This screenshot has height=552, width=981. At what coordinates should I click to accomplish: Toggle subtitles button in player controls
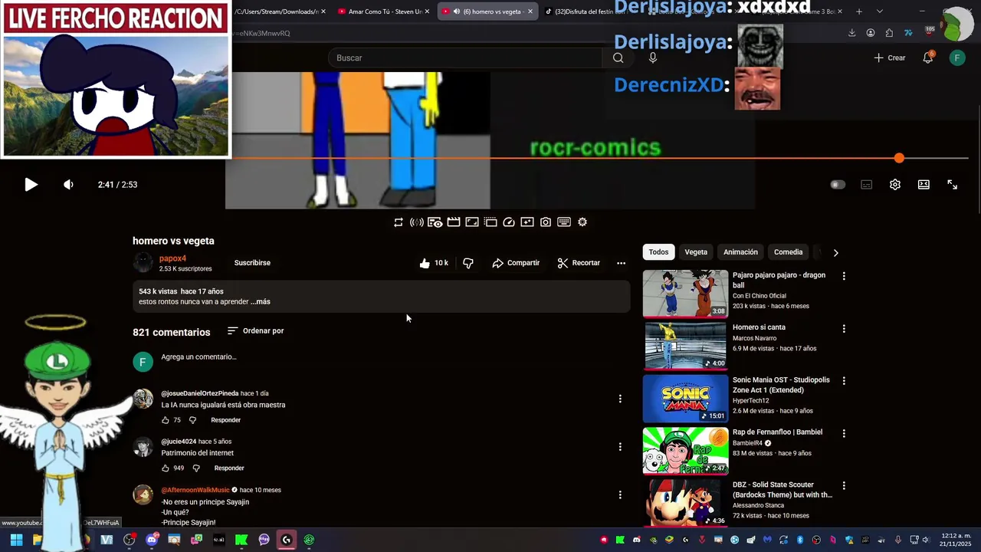pyautogui.click(x=866, y=185)
